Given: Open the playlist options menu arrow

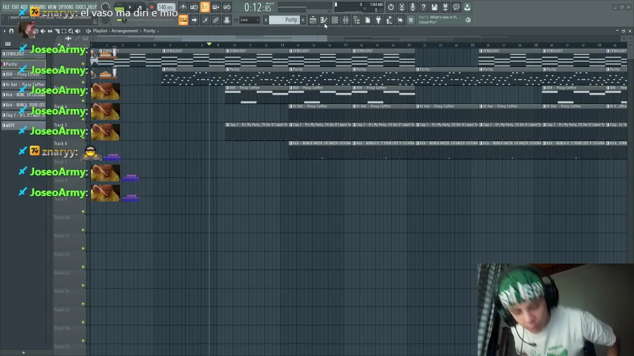Looking at the screenshot, I should click(4, 31).
